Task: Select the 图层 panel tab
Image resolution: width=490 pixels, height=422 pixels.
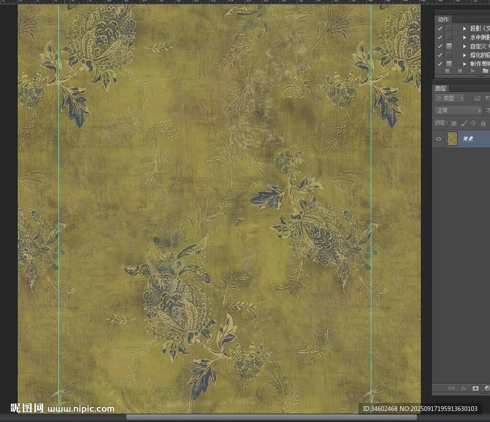Action: point(440,88)
